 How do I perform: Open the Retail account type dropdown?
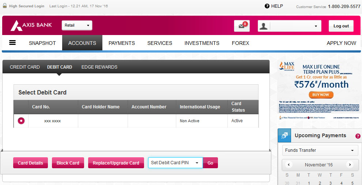pos(77,25)
